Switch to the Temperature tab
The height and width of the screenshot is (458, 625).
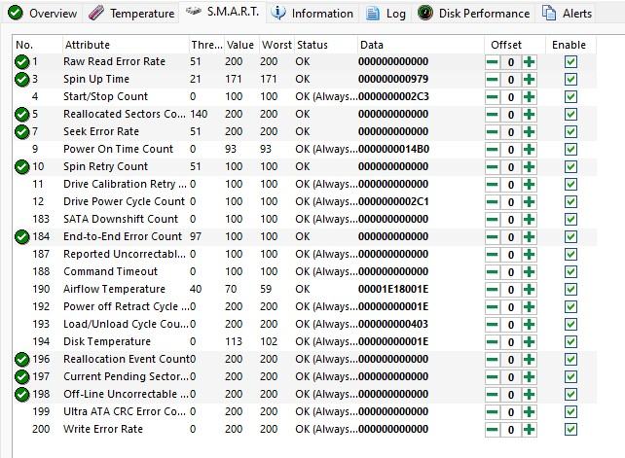pos(131,14)
